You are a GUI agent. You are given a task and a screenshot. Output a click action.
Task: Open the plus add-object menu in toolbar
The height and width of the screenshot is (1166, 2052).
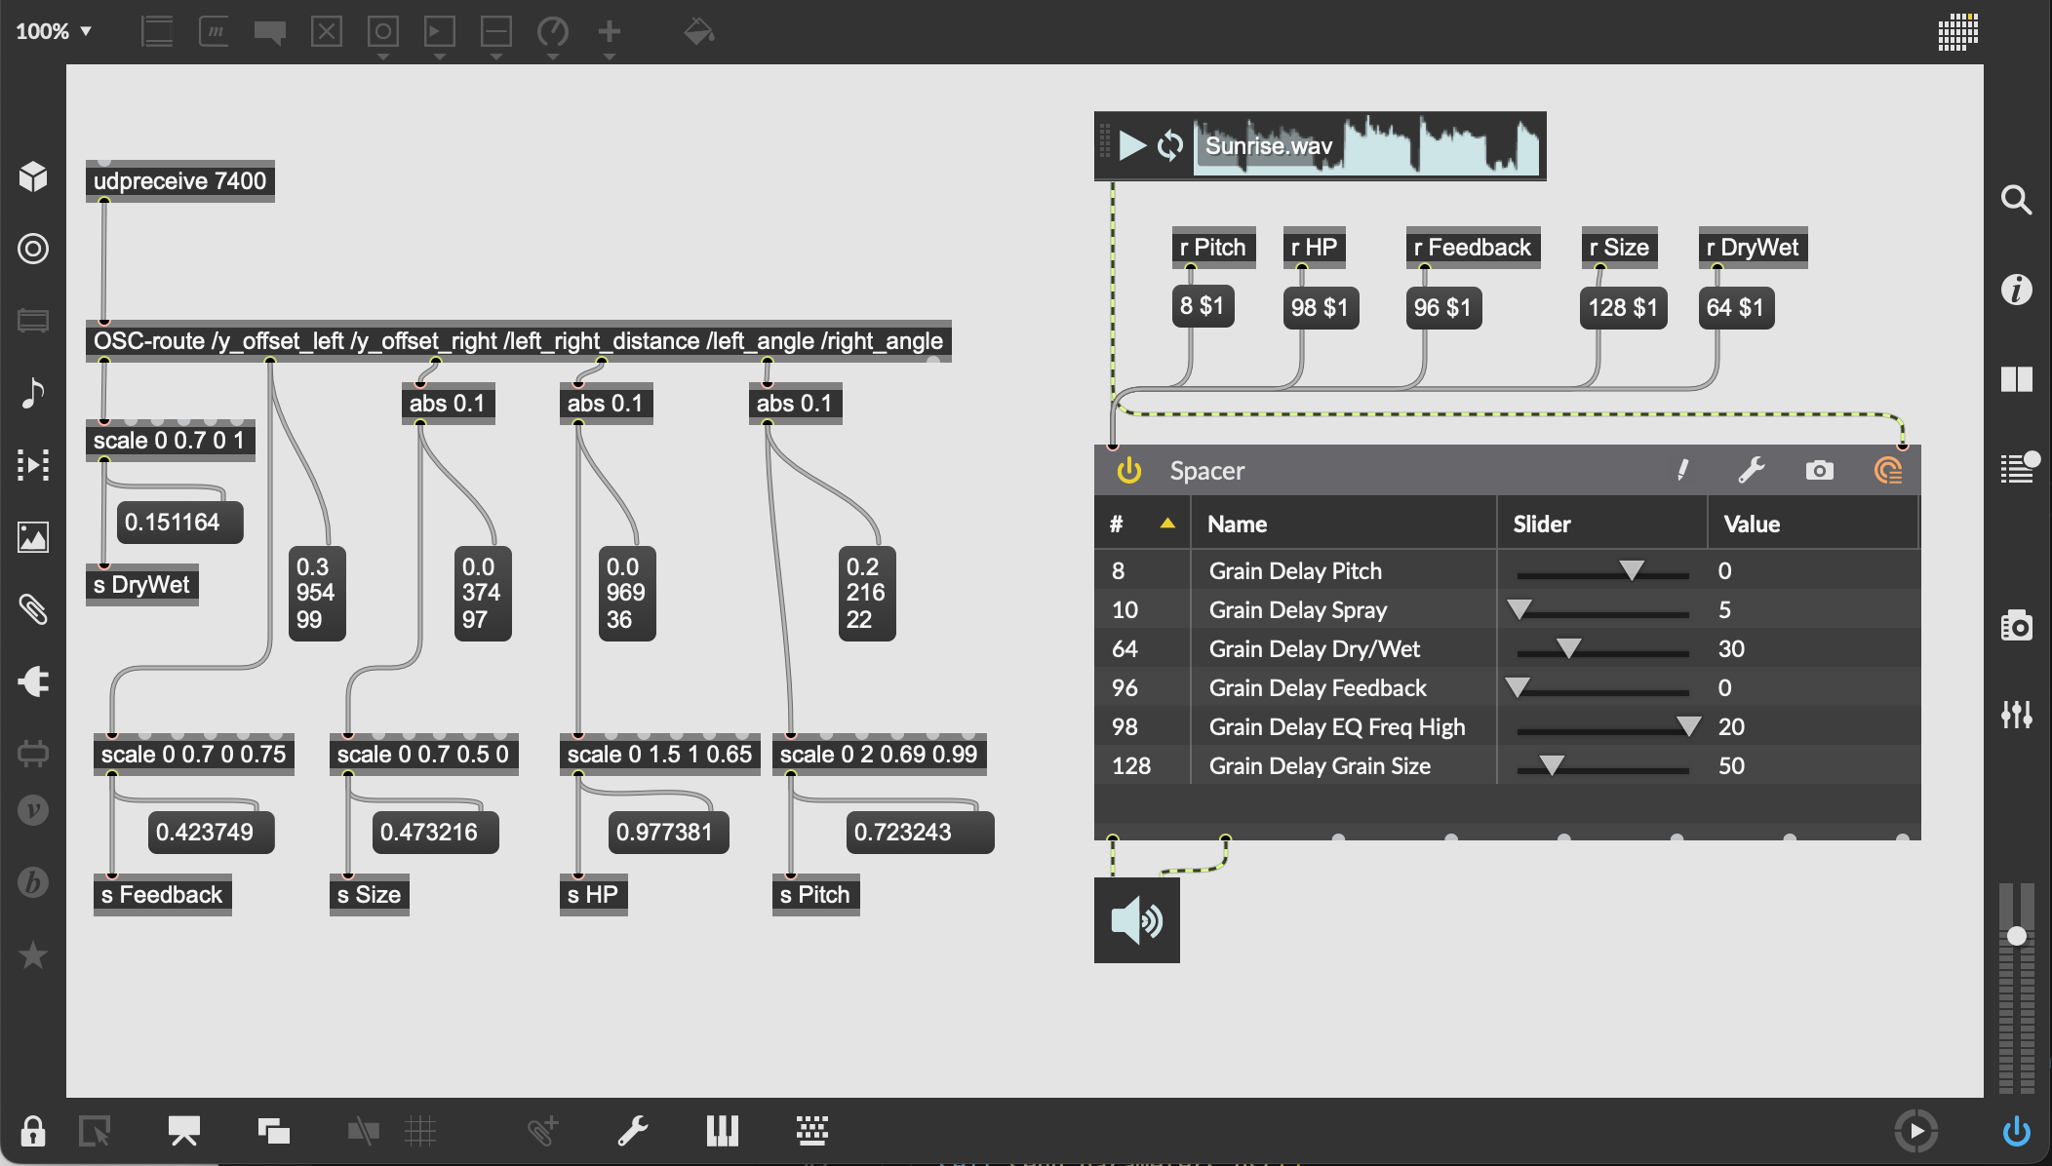coord(610,31)
